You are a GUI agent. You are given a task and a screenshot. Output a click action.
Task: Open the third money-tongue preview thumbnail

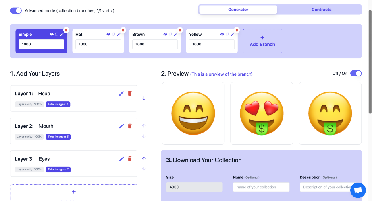click(330, 113)
